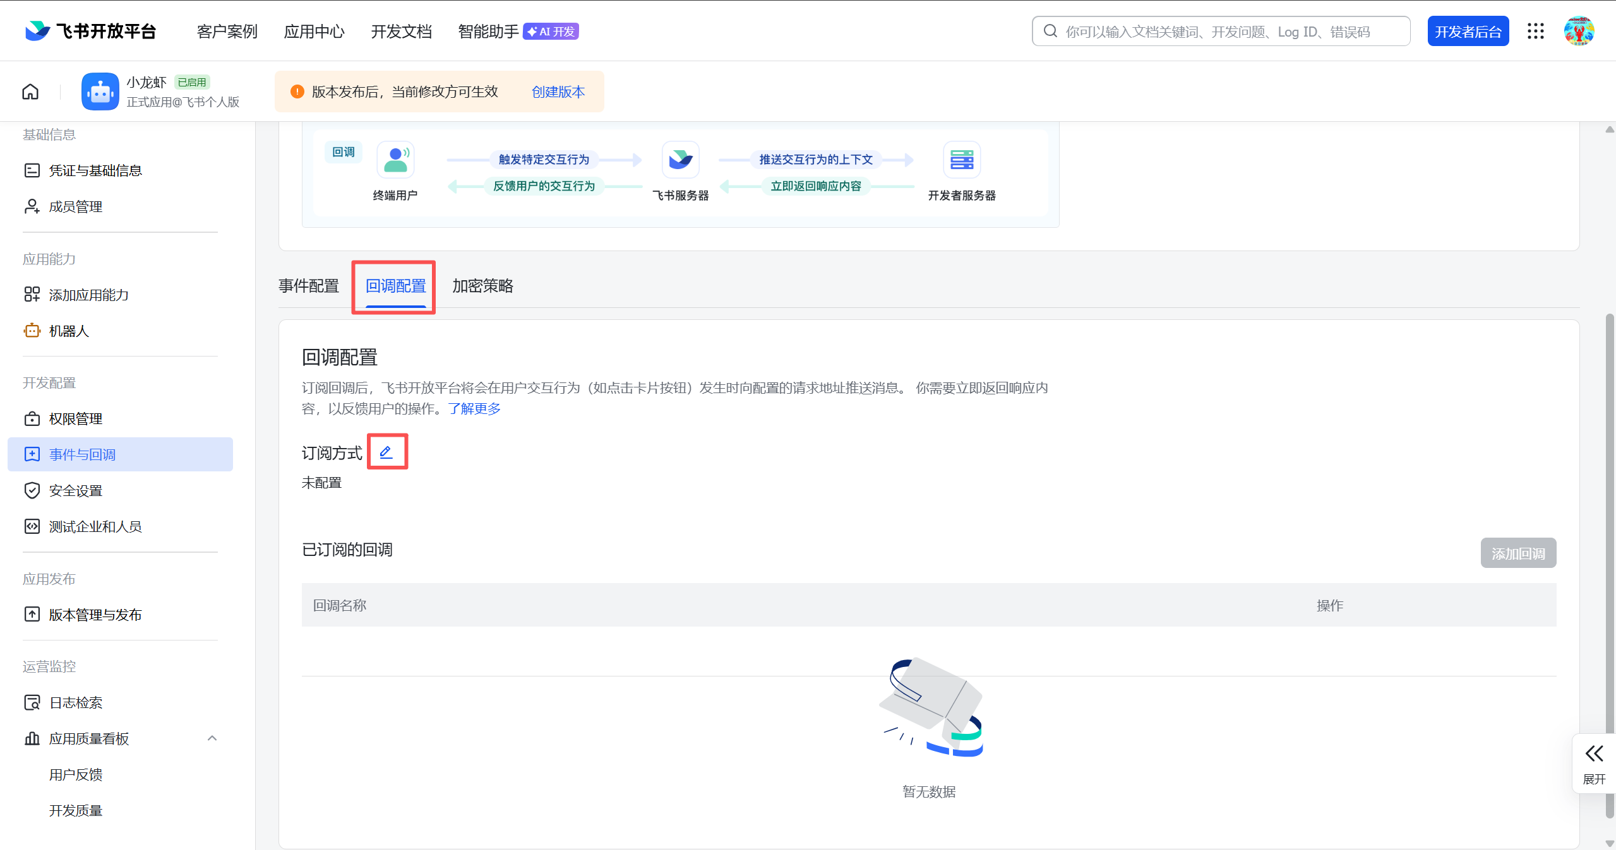Click the page's vertical scrollbar
Viewport: 1616px width, 850px height.
[1609, 505]
